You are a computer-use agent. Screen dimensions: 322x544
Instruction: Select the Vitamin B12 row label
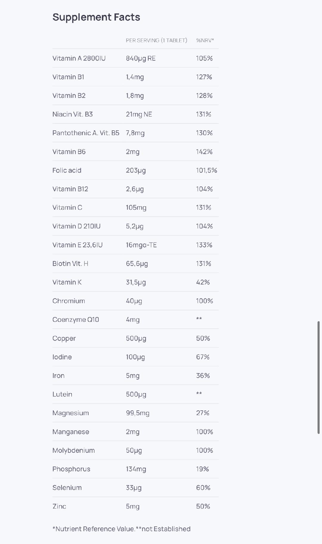tap(70, 189)
